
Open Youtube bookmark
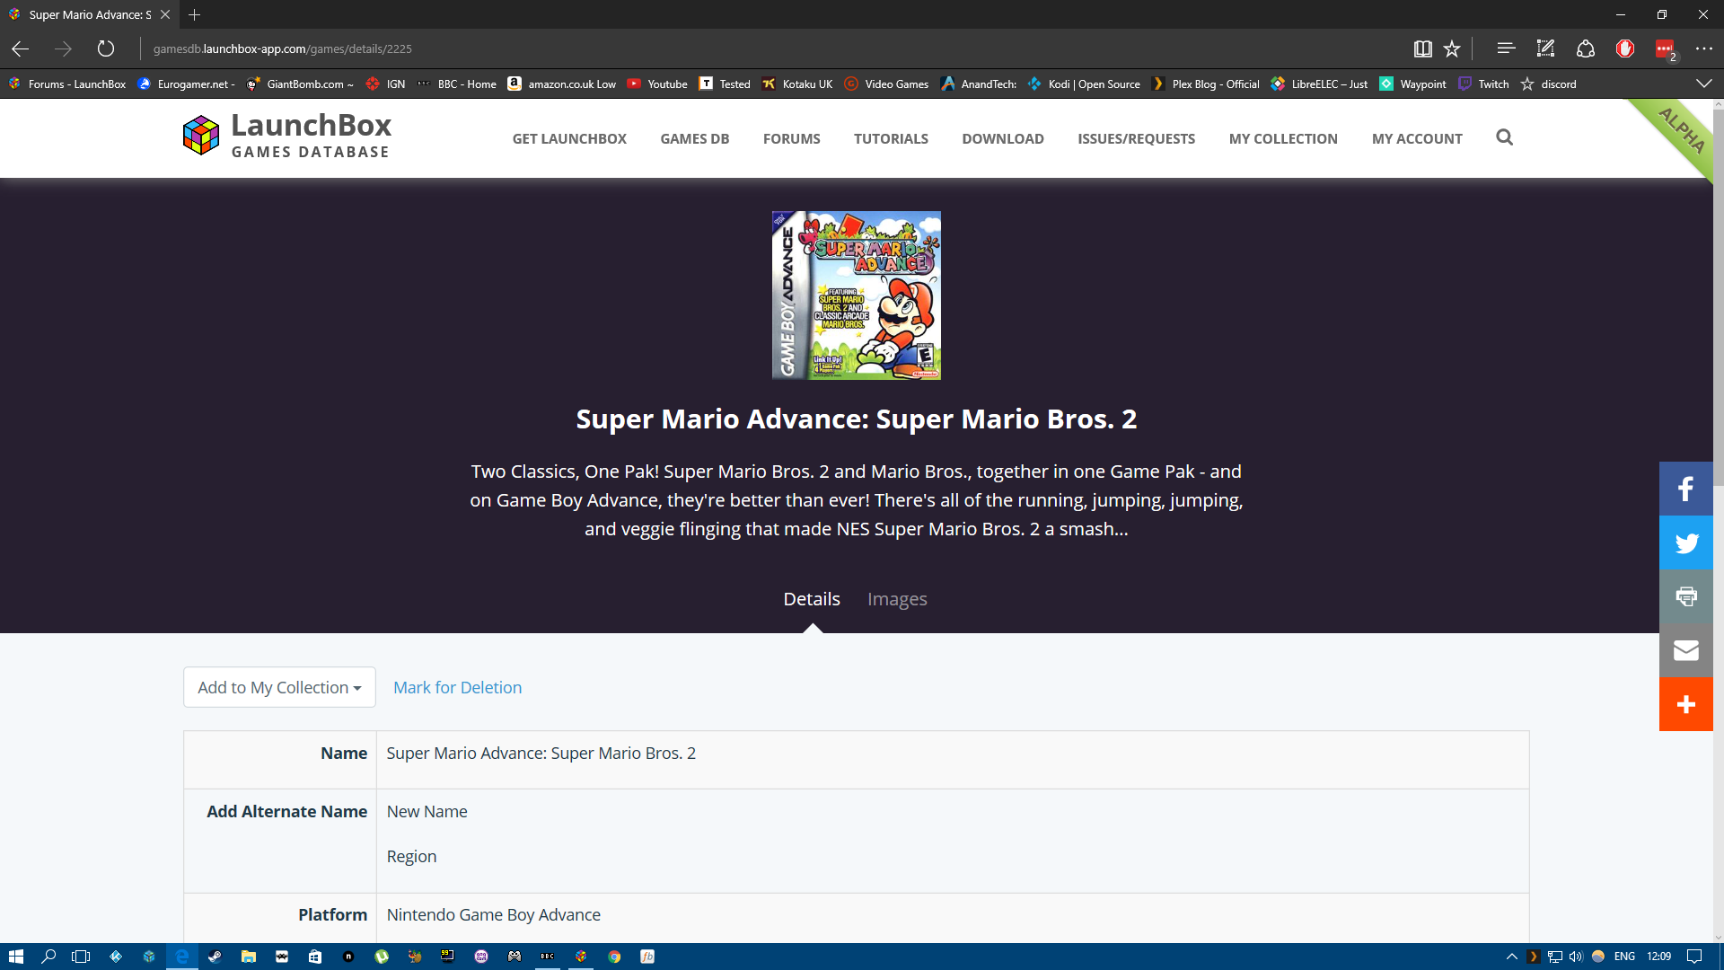pos(657,84)
